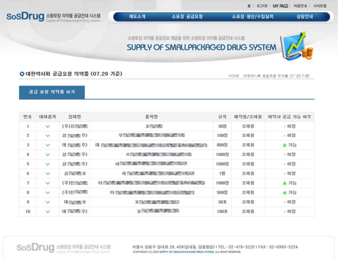This screenshot has height=259, width=338.
Task: Click 미정 status in row 10
Action: 292,211
